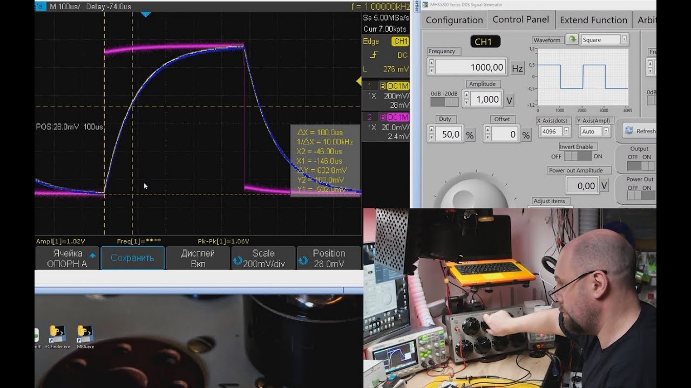The width and height of the screenshot is (691, 388).
Task: Open the MEA.exe desktop shortcut
Action: pos(85,337)
